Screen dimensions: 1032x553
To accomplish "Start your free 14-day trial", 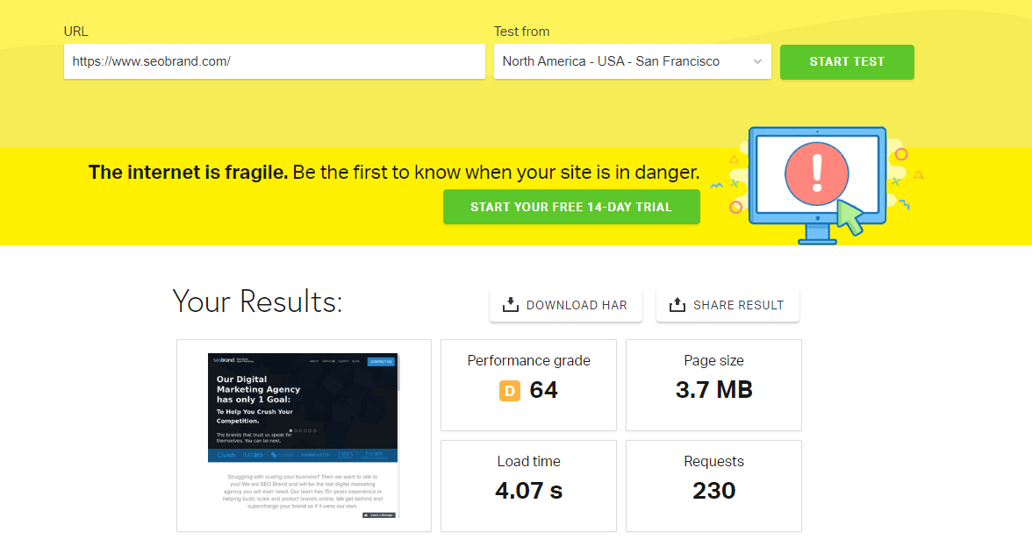I will coord(571,207).
